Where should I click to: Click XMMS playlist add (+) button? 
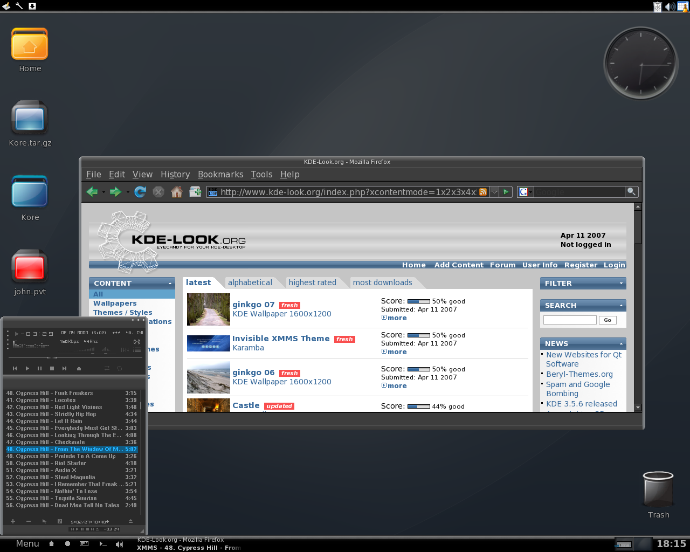(13, 521)
